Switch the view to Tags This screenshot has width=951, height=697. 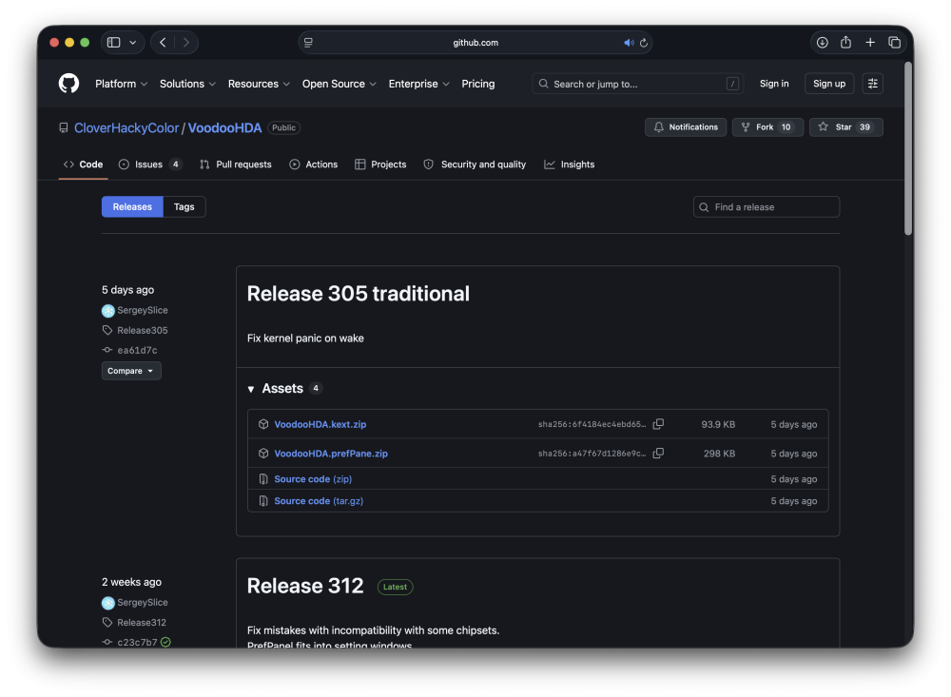tap(184, 207)
